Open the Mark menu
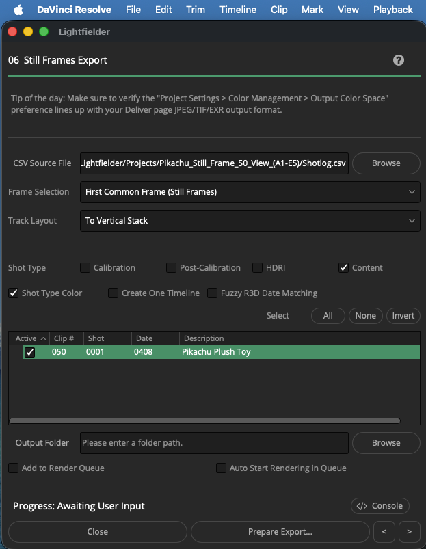The width and height of the screenshot is (426, 549). tap(312, 10)
